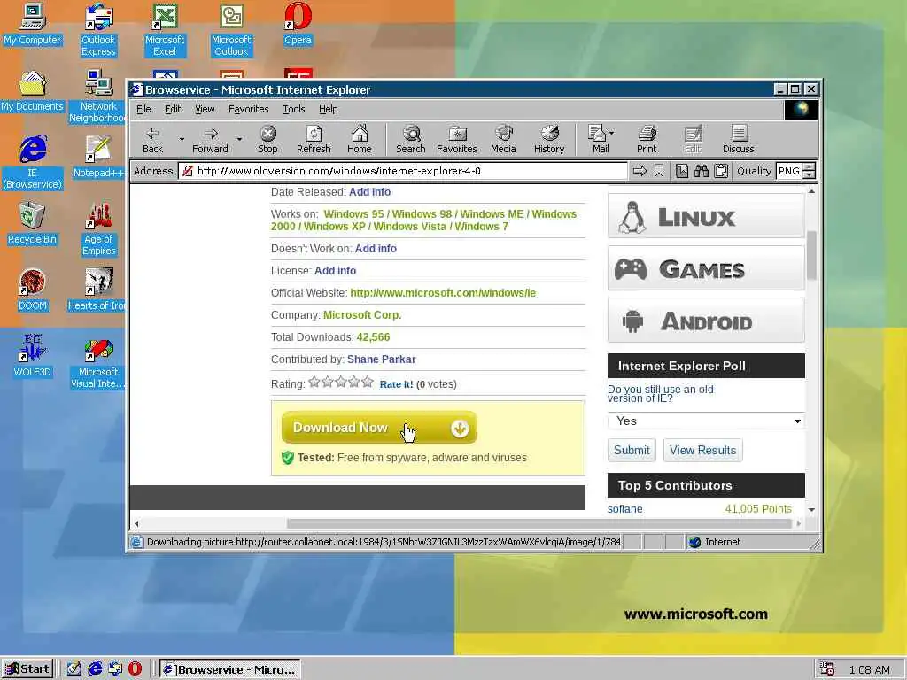The image size is (907, 680).
Task: Open the Microsoft Corp. company link
Action: tap(362, 315)
